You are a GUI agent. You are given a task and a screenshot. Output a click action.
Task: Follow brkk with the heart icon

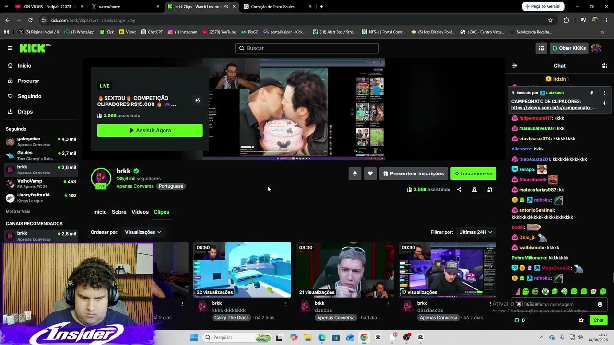click(370, 173)
